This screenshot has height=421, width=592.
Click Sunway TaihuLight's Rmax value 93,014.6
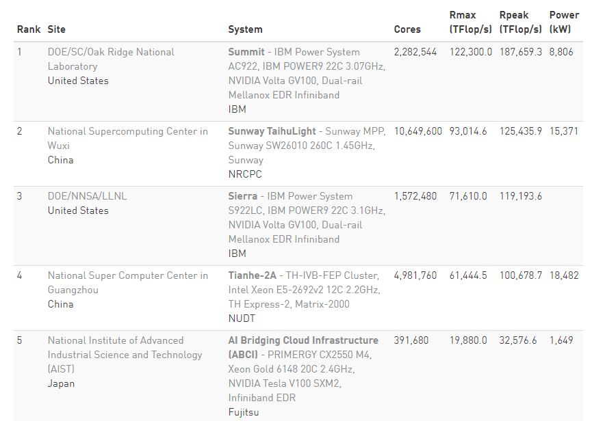468,131
